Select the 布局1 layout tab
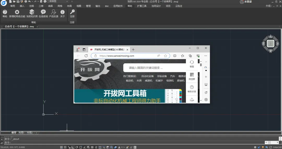The height and width of the screenshot is (149, 282). point(21,133)
